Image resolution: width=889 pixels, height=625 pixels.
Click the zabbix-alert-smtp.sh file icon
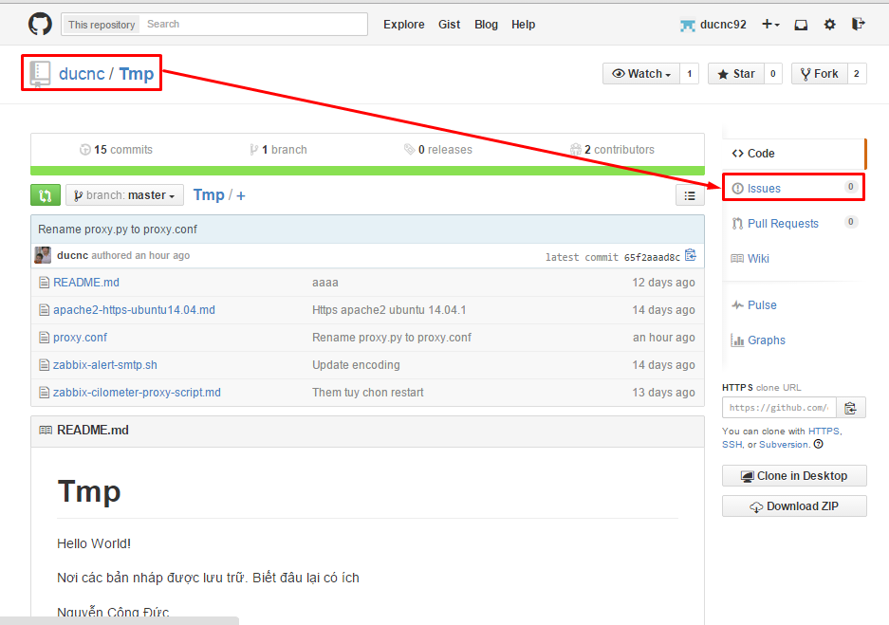pos(44,365)
